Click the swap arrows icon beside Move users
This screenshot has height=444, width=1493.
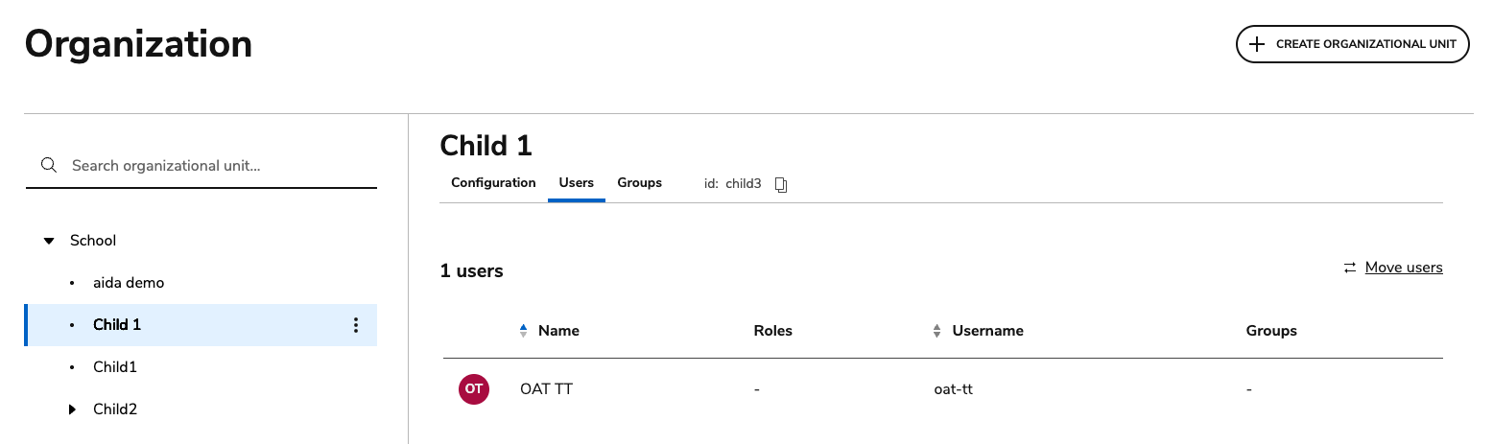click(x=1350, y=268)
